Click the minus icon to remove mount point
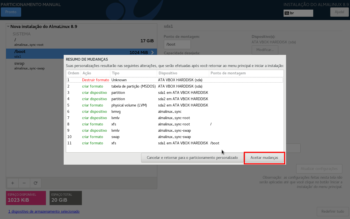350x219 pixels. click(x=24, y=183)
